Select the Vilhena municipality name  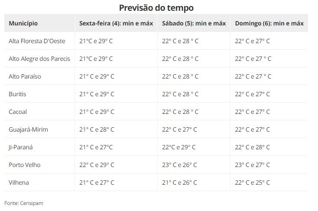coord(19,183)
